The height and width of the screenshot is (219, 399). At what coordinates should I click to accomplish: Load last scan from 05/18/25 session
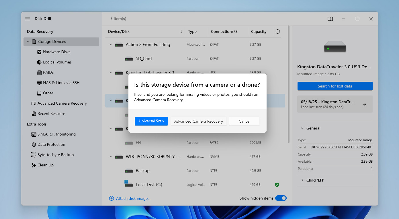coord(335,104)
